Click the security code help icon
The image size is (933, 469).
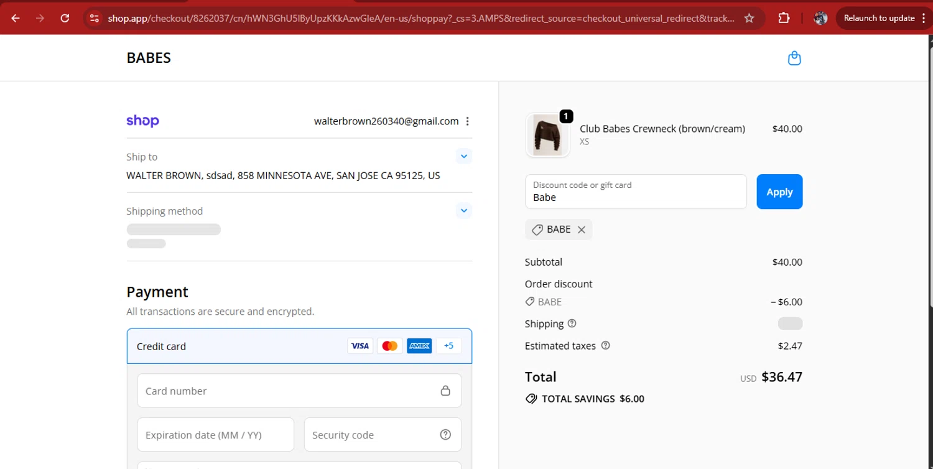[x=445, y=435]
